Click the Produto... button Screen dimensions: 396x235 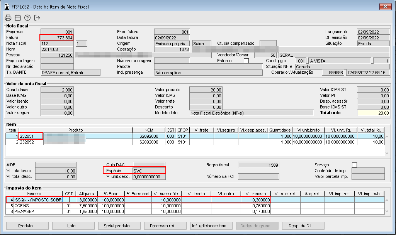(x=27, y=226)
